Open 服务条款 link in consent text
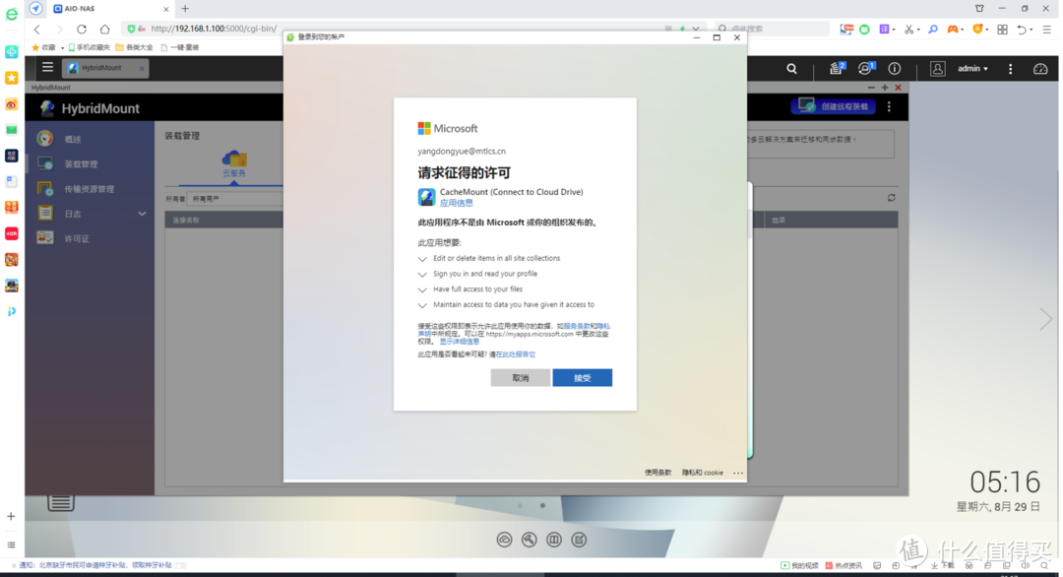Viewport: 1063px width, 577px height. [x=576, y=326]
